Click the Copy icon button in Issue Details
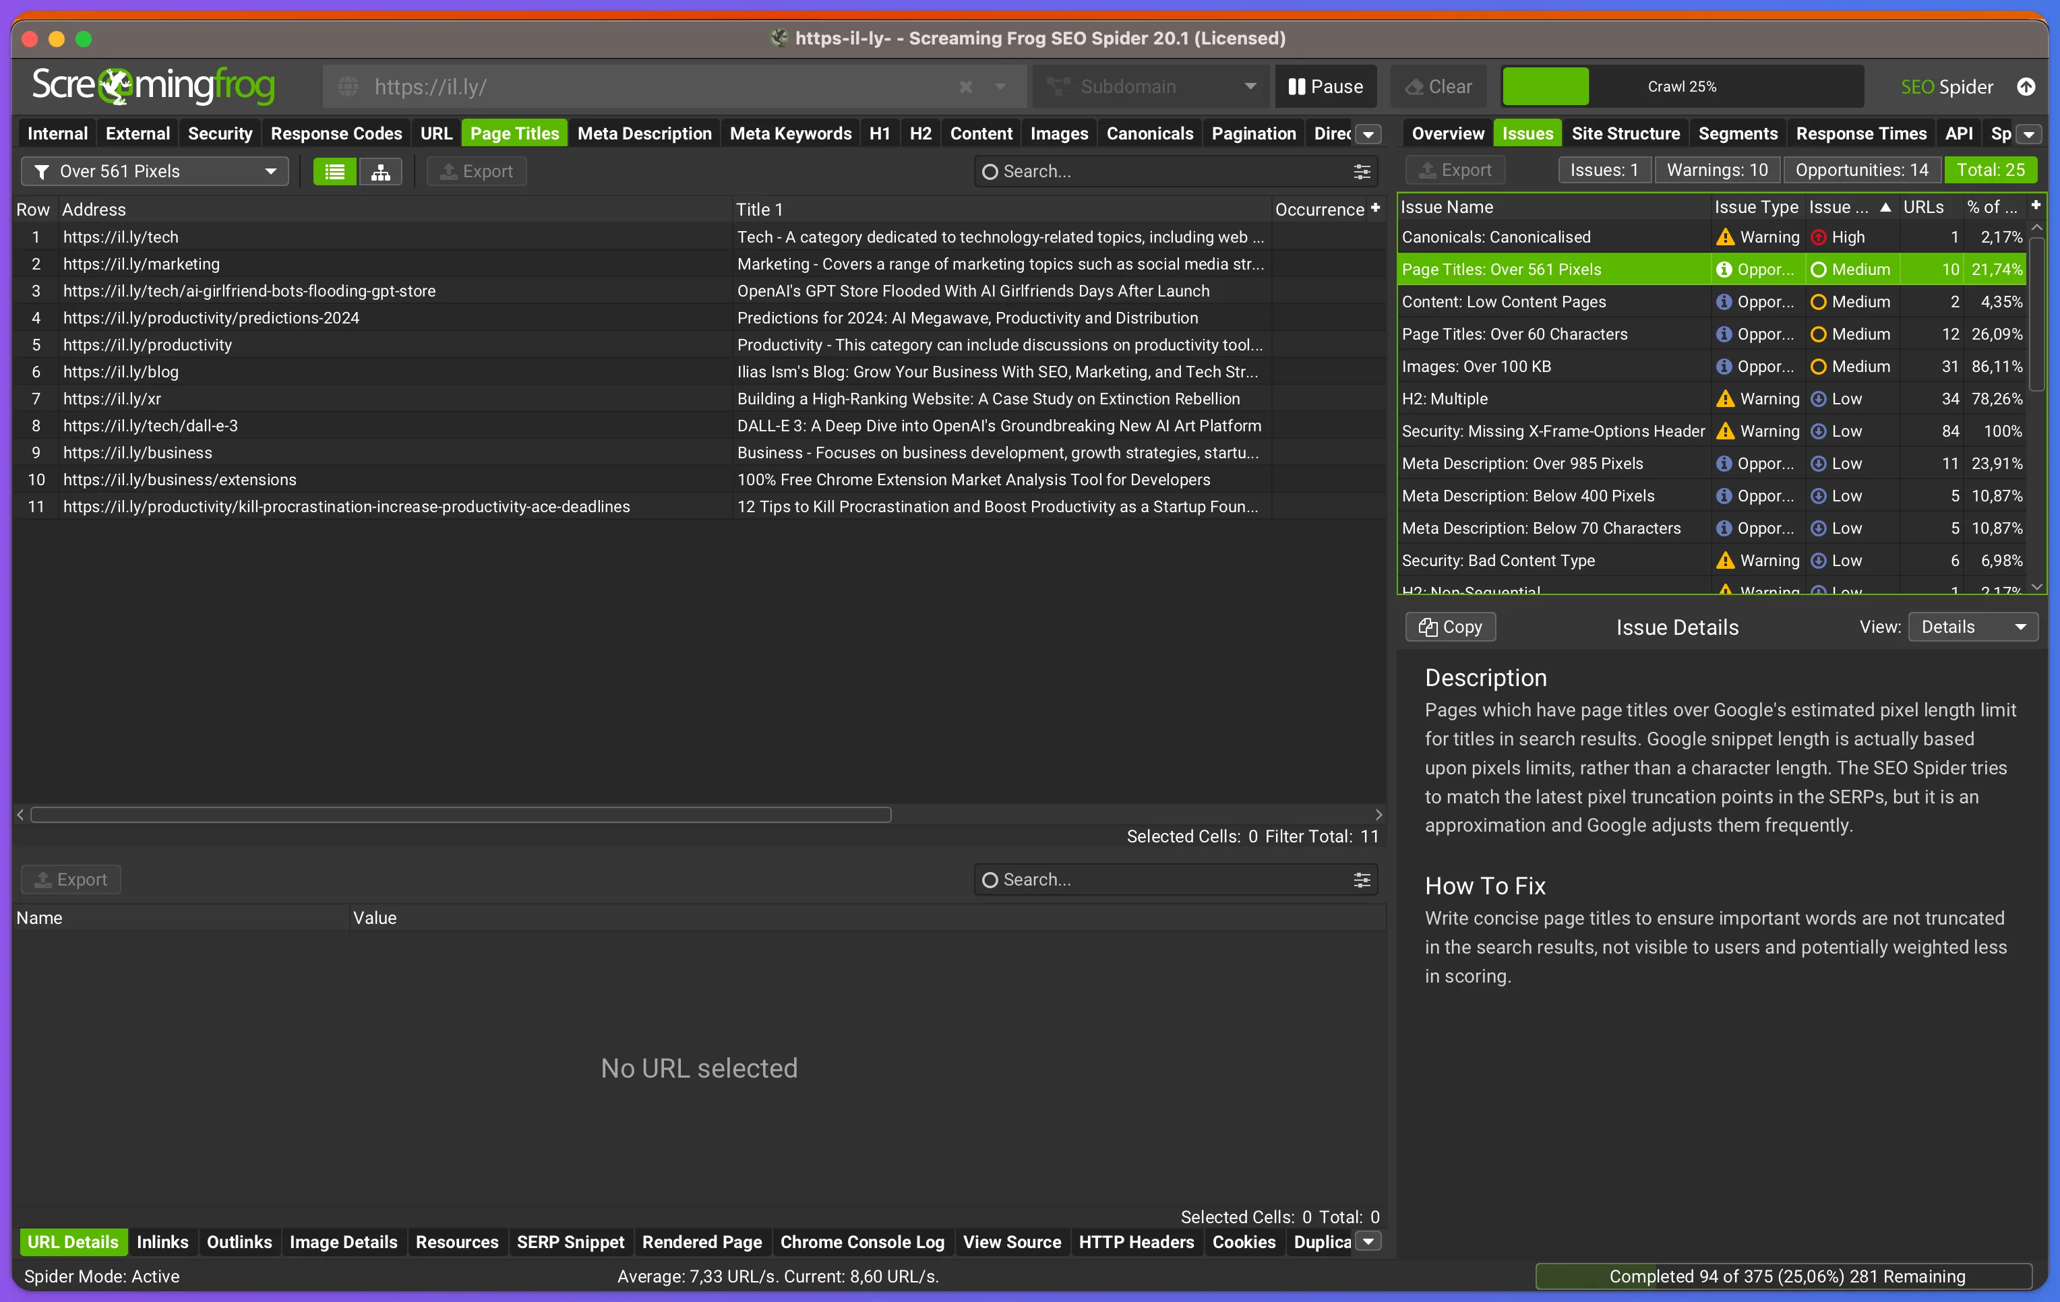2060x1302 pixels. 1451,627
